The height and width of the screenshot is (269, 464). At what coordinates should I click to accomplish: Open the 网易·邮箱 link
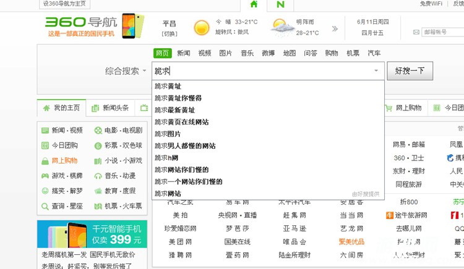pos(409,144)
